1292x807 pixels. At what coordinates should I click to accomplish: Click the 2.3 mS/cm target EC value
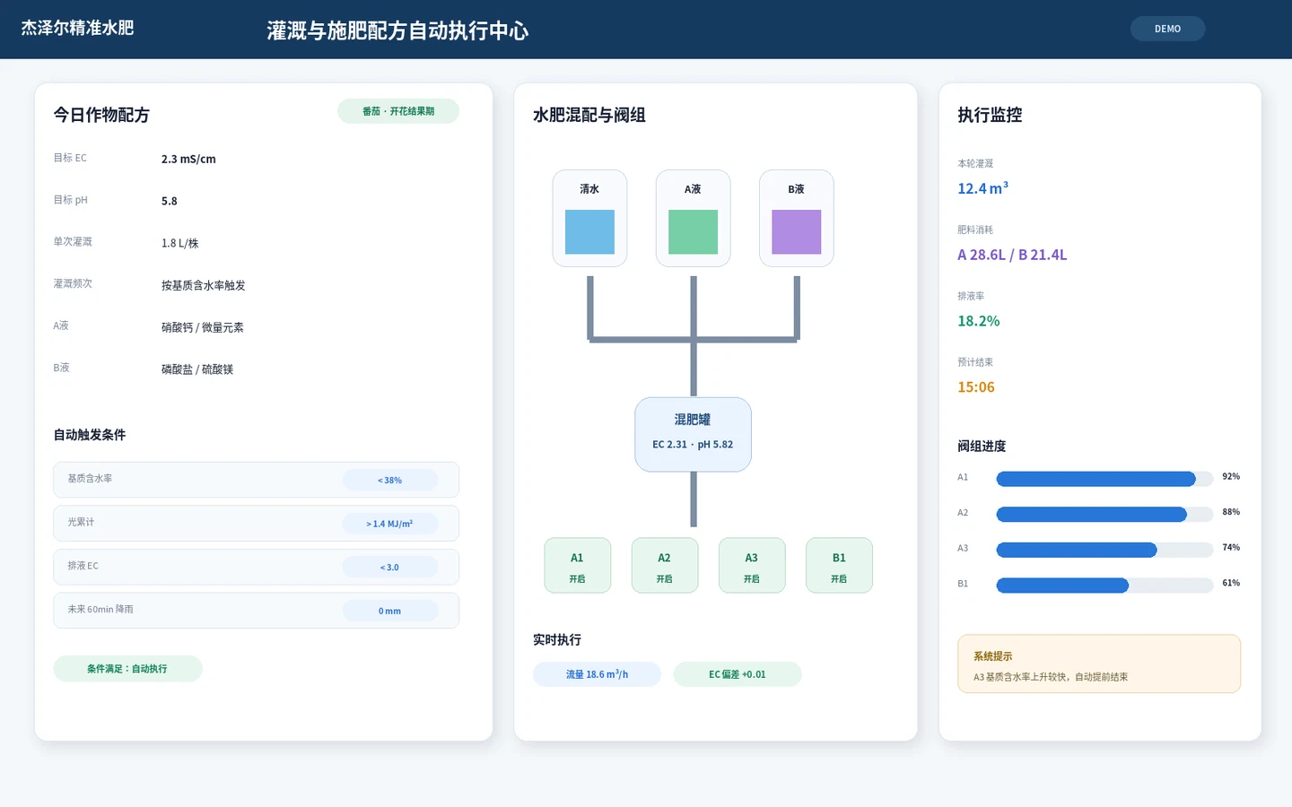[x=188, y=159]
